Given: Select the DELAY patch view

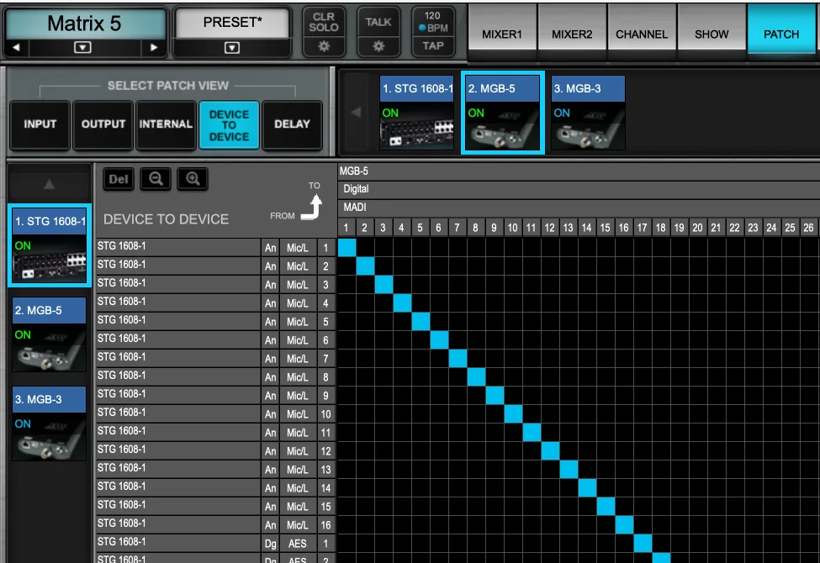Looking at the screenshot, I should 292,124.
